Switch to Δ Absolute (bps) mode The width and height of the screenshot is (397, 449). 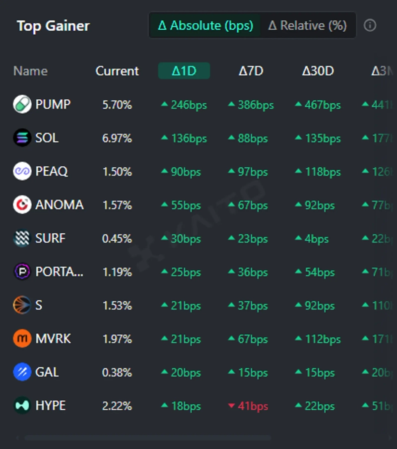pyautogui.click(x=205, y=25)
